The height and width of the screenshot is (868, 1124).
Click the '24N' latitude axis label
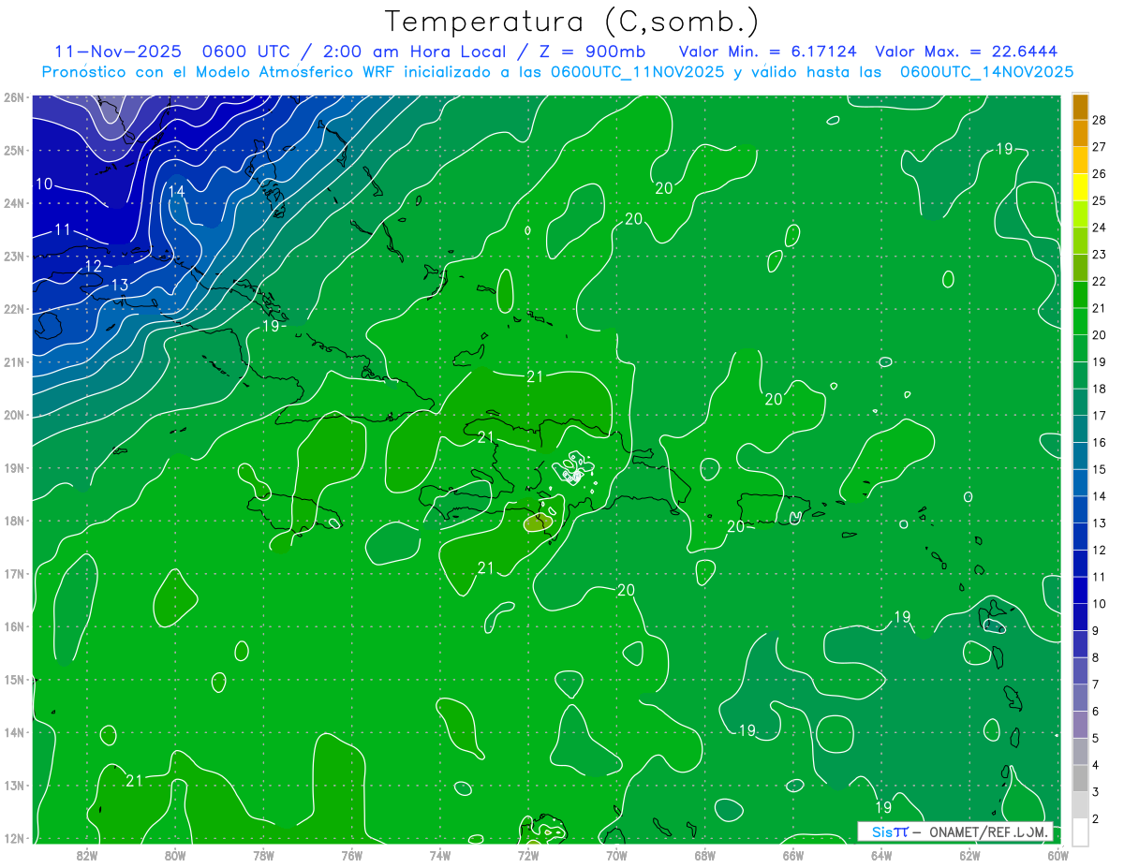13,203
